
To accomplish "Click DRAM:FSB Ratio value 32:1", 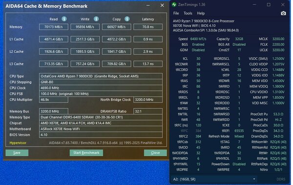I will point(148,111).
